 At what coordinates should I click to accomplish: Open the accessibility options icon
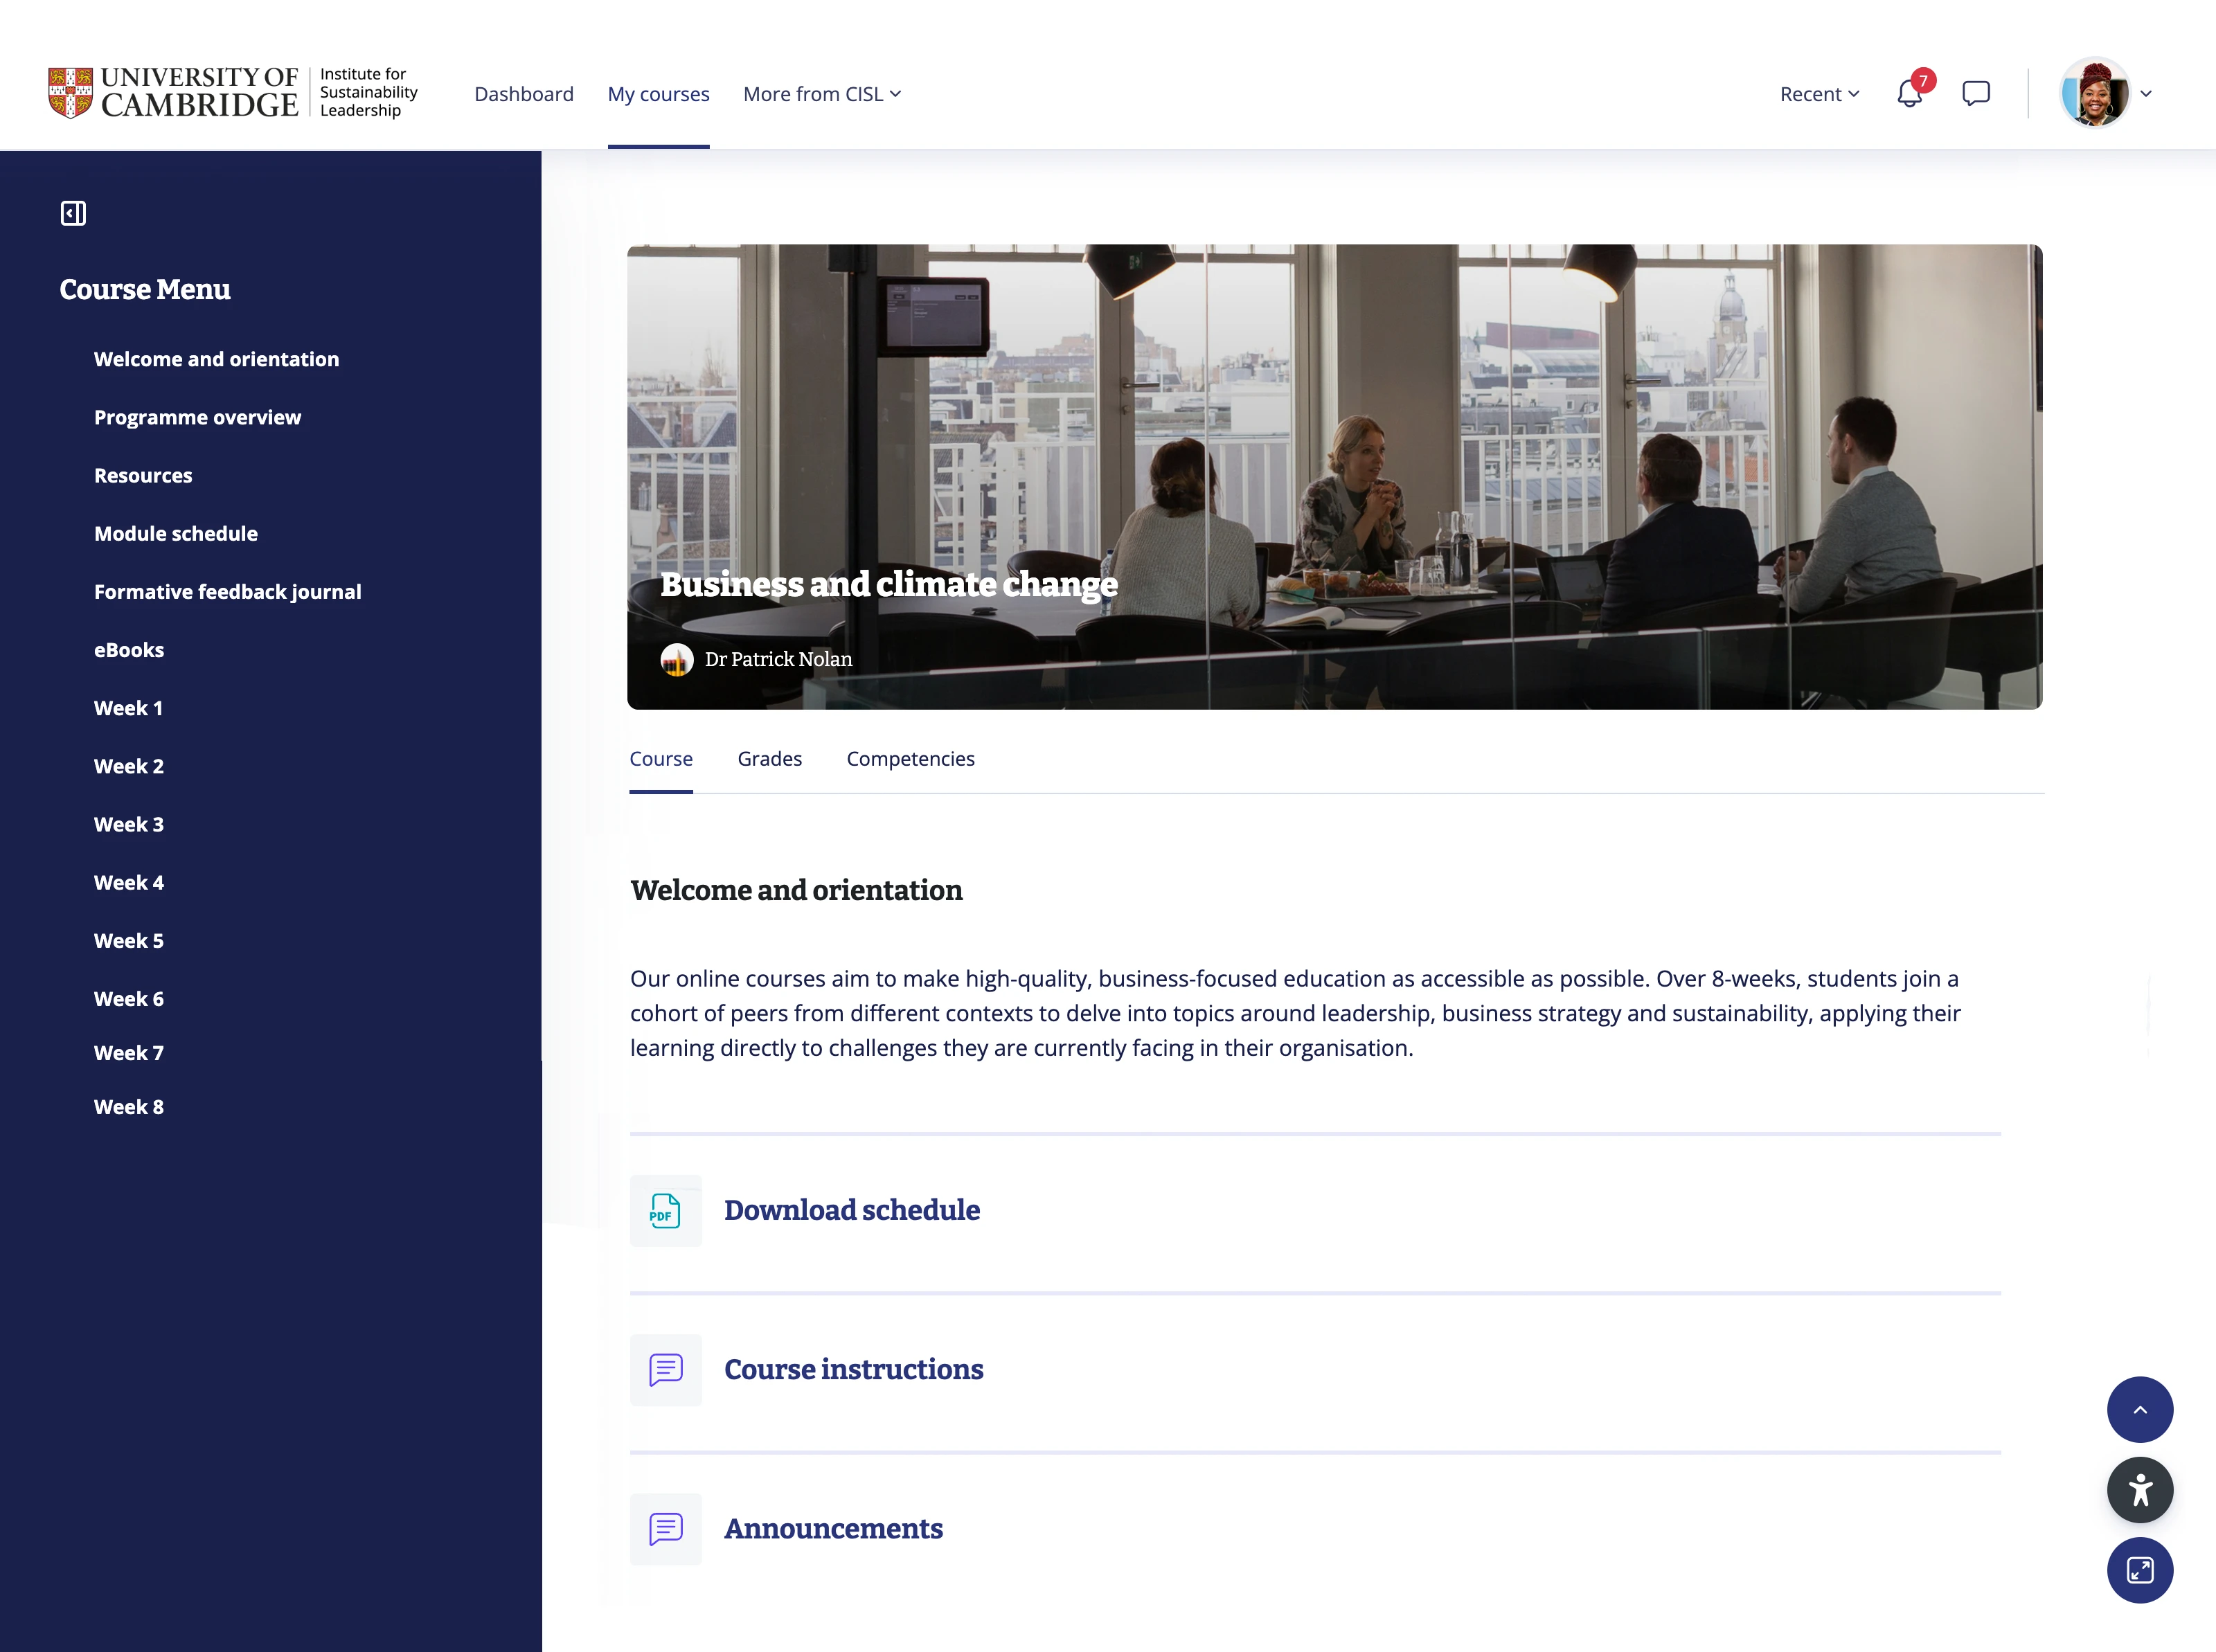coord(2139,1490)
